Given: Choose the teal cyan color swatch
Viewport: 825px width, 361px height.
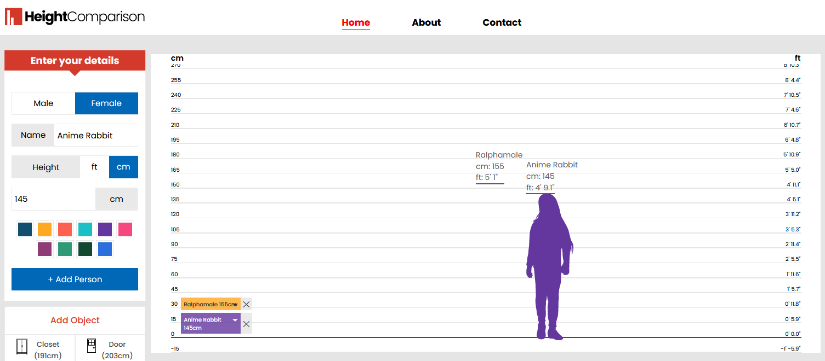Looking at the screenshot, I should (85, 229).
